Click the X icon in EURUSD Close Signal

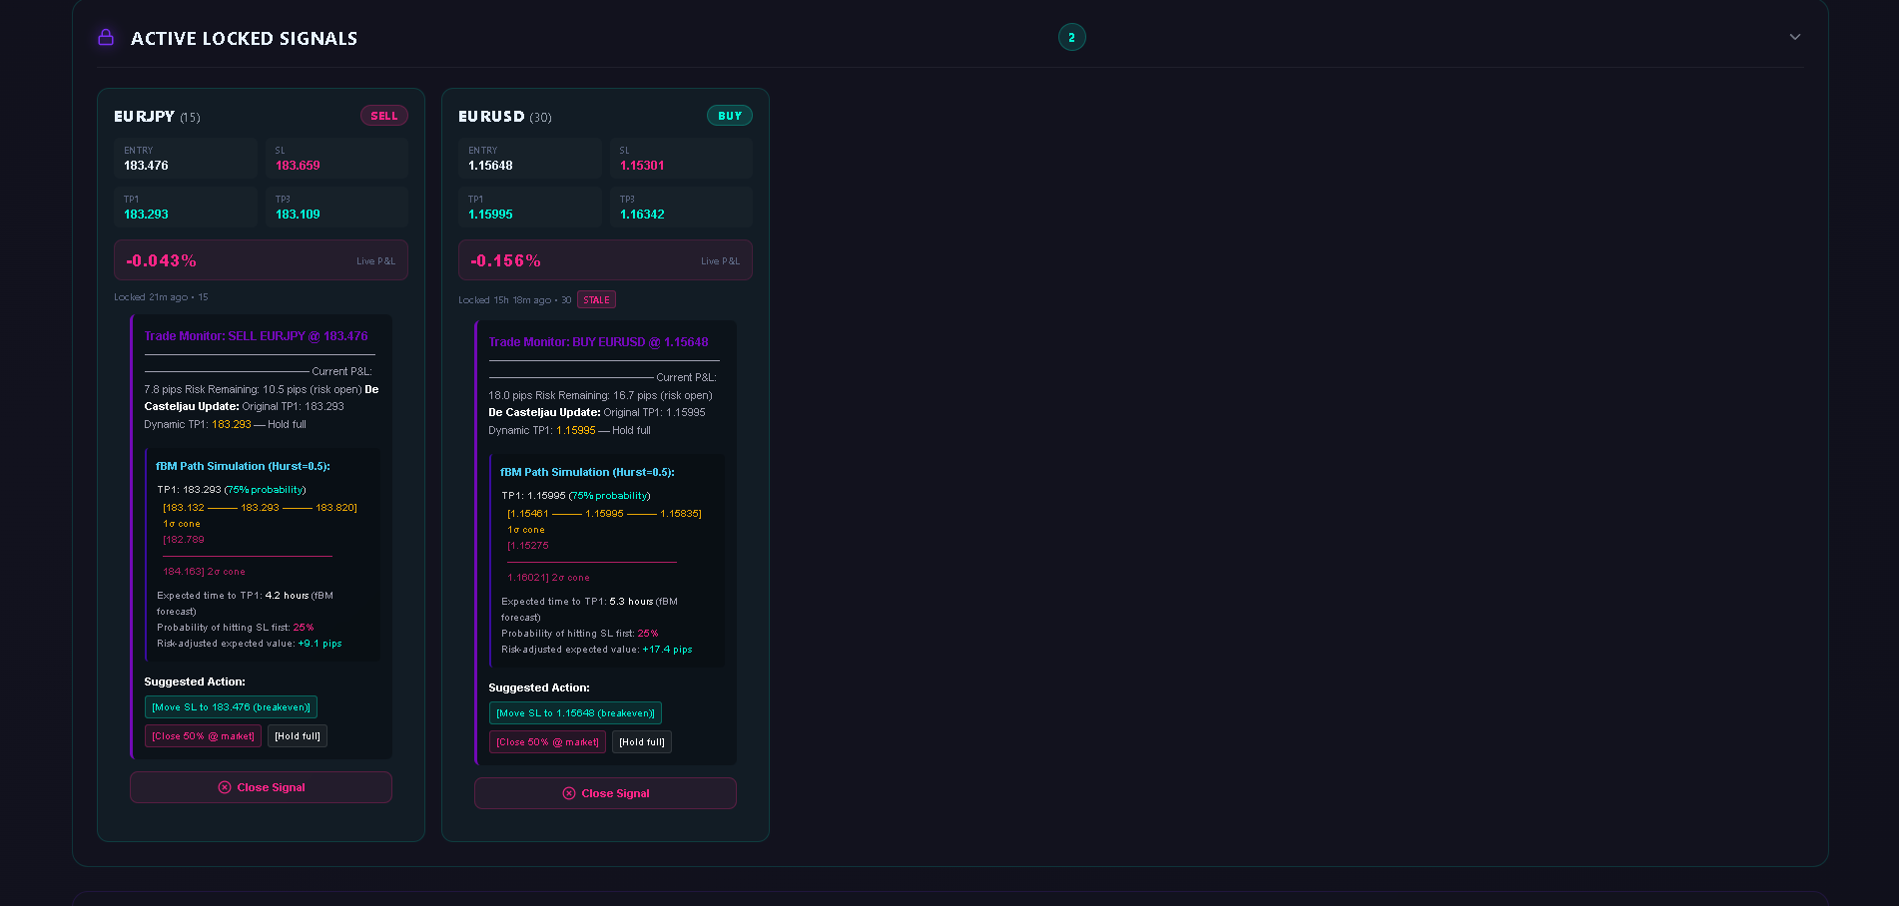(569, 793)
